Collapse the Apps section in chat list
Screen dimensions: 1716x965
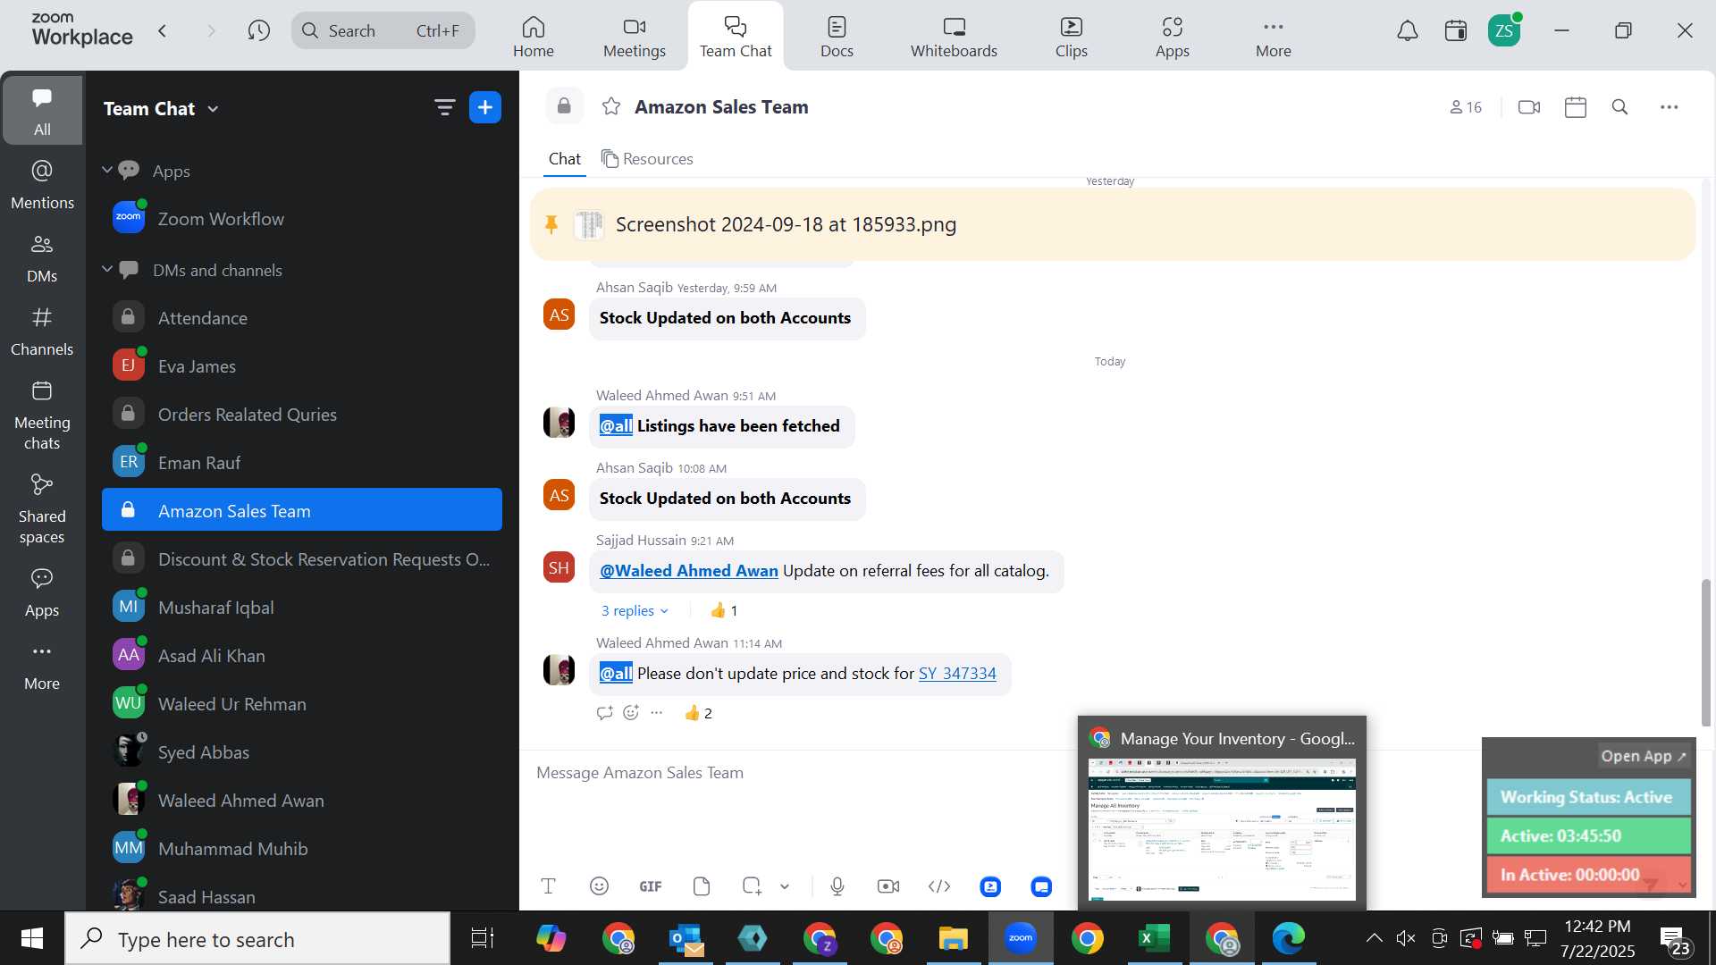click(x=107, y=170)
